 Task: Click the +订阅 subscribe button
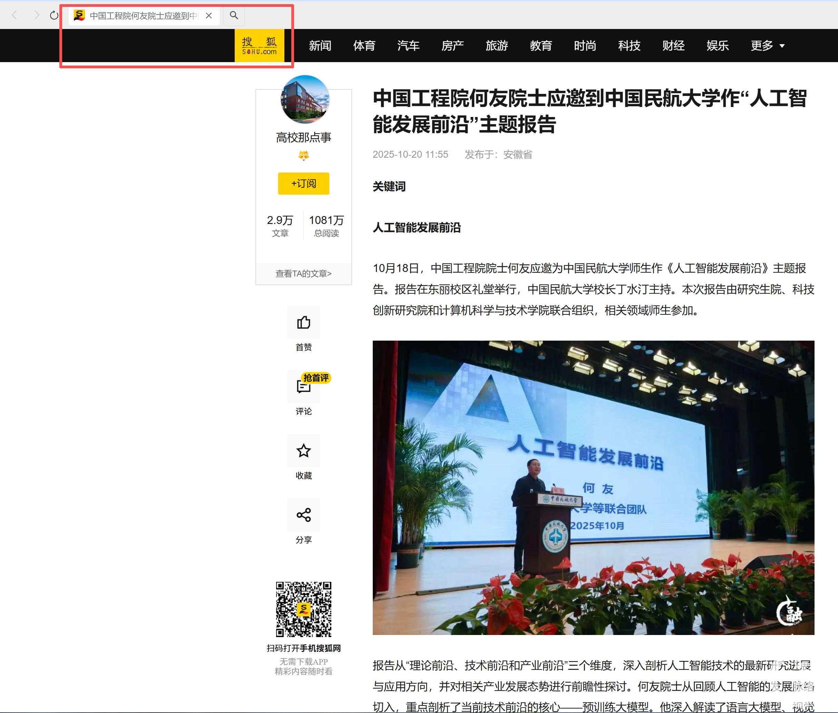click(x=303, y=184)
